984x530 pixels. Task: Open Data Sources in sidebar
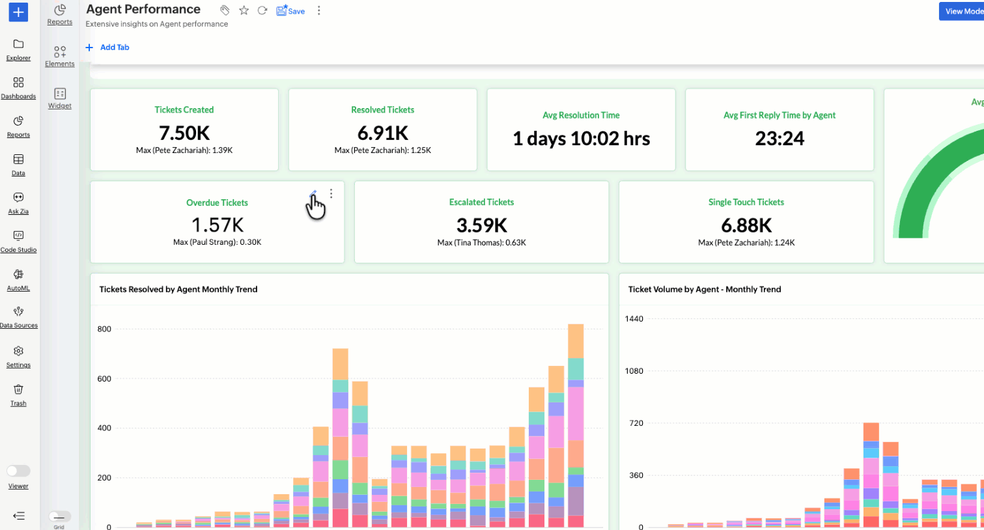point(18,317)
